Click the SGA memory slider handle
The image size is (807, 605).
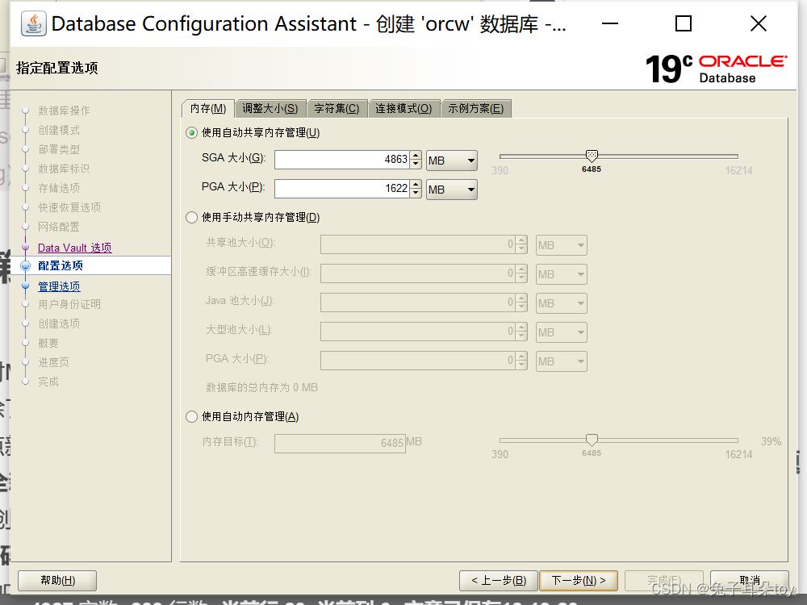click(592, 155)
